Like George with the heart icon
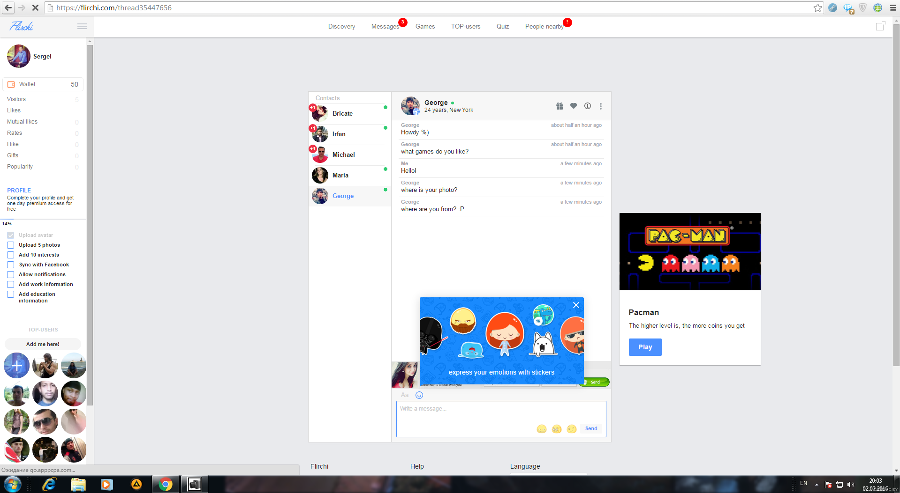Viewport: 900px width, 493px height. (x=573, y=106)
